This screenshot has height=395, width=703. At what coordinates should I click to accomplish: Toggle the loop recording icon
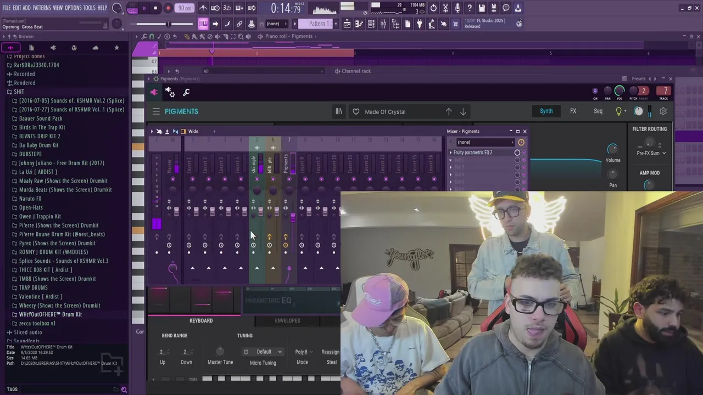252,8
